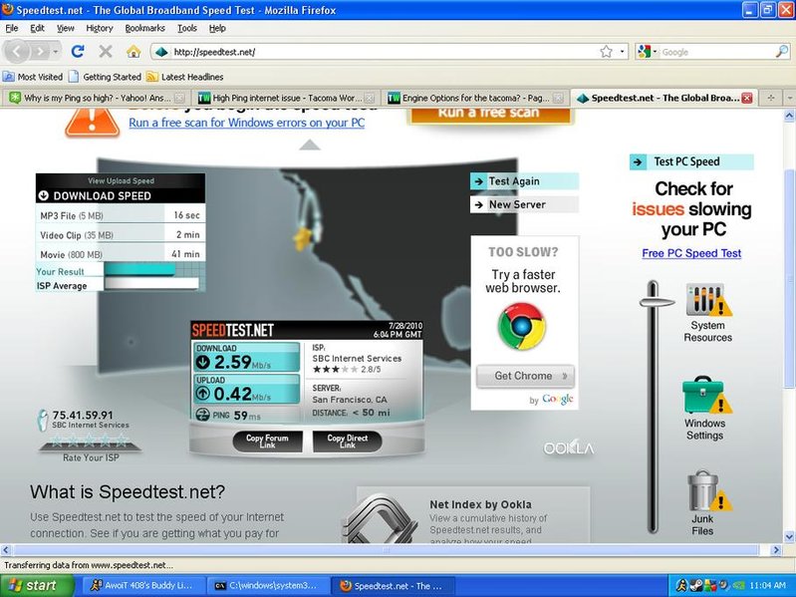This screenshot has width=796, height=597.
Task: Click the Speedtest site icon in address bar
Action: 161,52
